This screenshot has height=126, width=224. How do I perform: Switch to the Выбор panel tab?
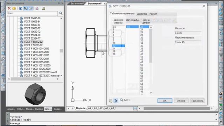[x=39, y=109]
